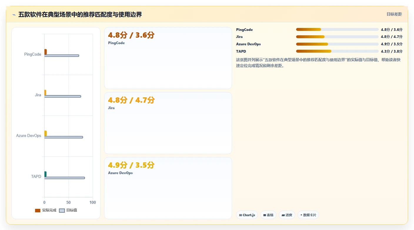Click the Jira progress bar
The width and height of the screenshot is (414, 230).
tap(337, 37)
